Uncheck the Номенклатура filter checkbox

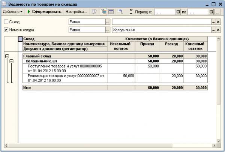click(x=6, y=29)
